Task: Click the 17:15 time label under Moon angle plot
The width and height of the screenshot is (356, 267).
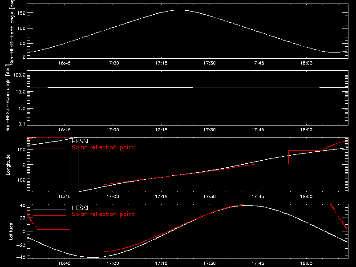Action: (x=161, y=130)
